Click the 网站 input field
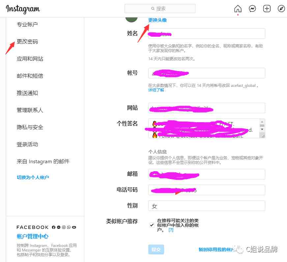The image size is (287, 262). (x=207, y=108)
